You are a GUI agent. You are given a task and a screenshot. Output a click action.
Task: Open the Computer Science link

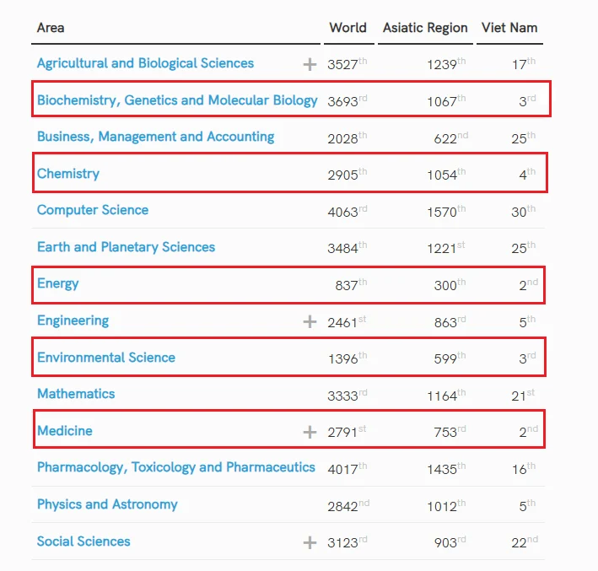pos(93,210)
